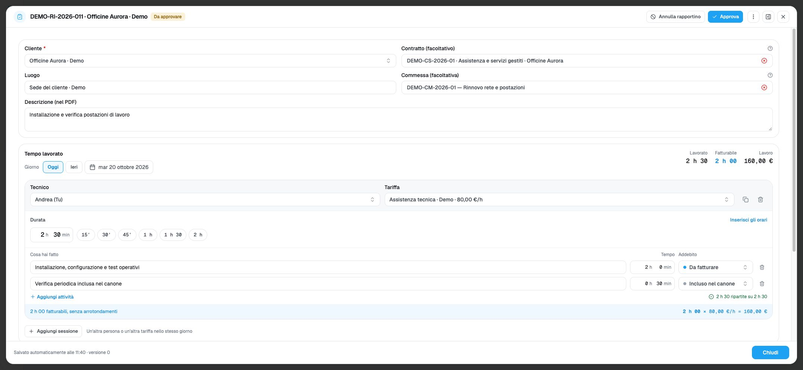Open the Cliente dropdown
The width and height of the screenshot is (803, 370).
(210, 61)
